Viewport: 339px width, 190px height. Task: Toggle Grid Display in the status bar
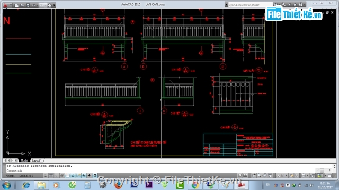click(51, 176)
